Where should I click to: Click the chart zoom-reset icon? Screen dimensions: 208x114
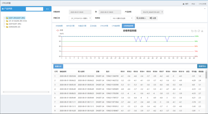[x=196, y=31]
